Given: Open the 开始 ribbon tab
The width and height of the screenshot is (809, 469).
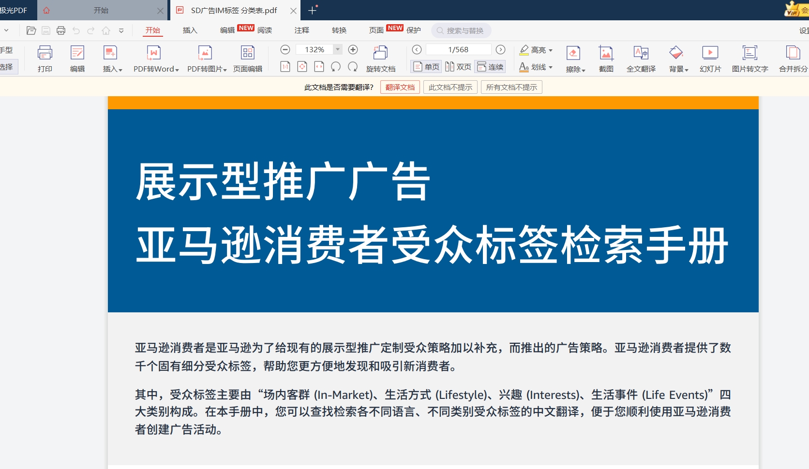Looking at the screenshot, I should click(x=153, y=30).
